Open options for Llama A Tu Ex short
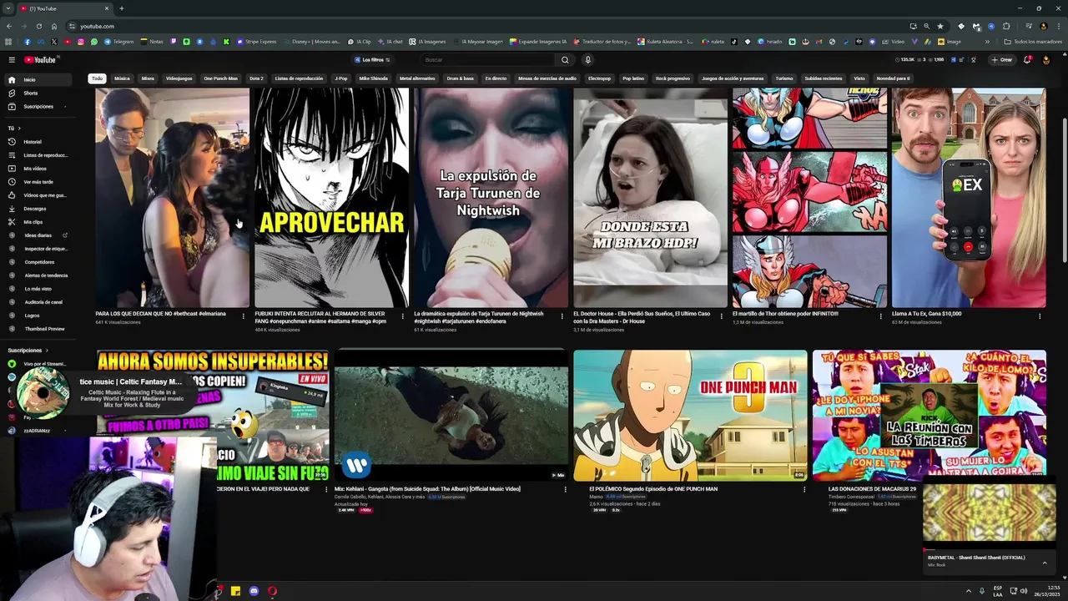The width and height of the screenshot is (1068, 601). tap(1040, 316)
